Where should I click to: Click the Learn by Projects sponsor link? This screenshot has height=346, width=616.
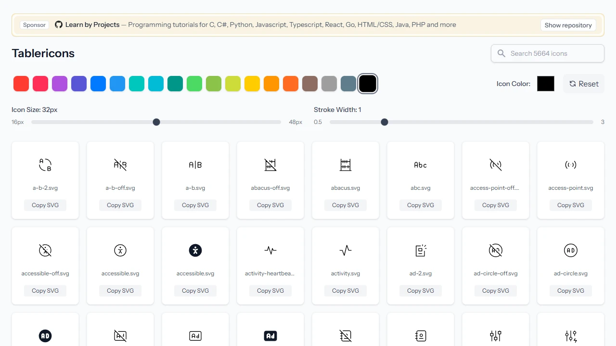coord(92,25)
